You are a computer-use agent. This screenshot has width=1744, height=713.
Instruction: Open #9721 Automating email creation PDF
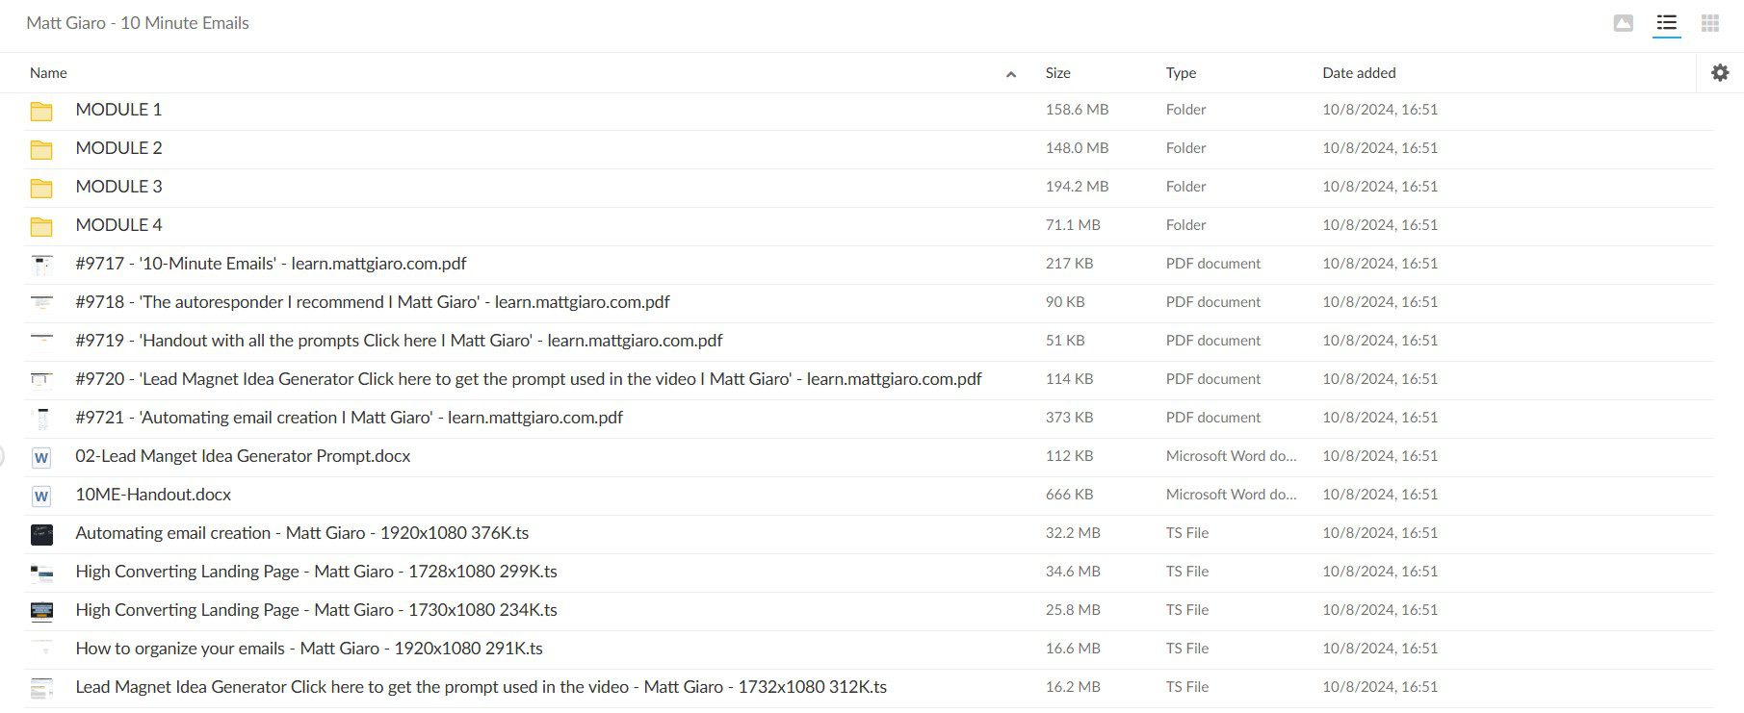click(349, 418)
